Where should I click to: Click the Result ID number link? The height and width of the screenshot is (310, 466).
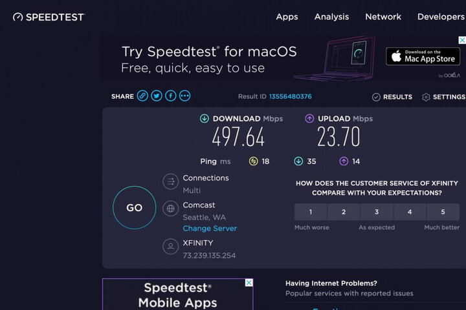click(x=290, y=97)
